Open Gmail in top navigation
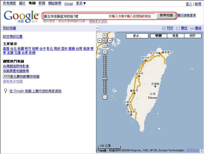 [x=69, y=4]
